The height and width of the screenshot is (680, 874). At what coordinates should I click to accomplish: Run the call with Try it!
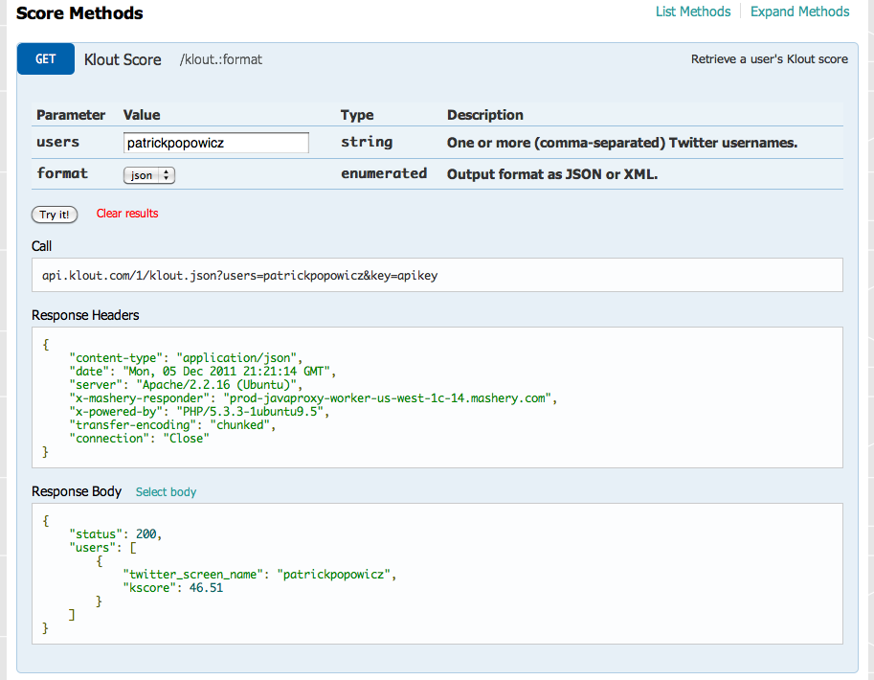click(55, 215)
